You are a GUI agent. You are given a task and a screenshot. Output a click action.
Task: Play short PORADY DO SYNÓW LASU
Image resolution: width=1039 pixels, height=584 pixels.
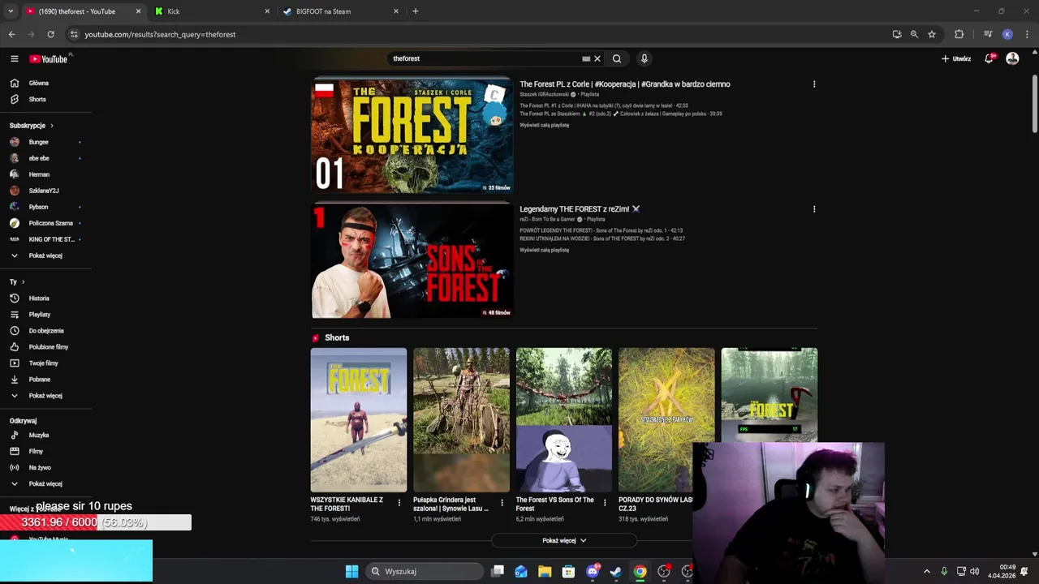[666, 420]
